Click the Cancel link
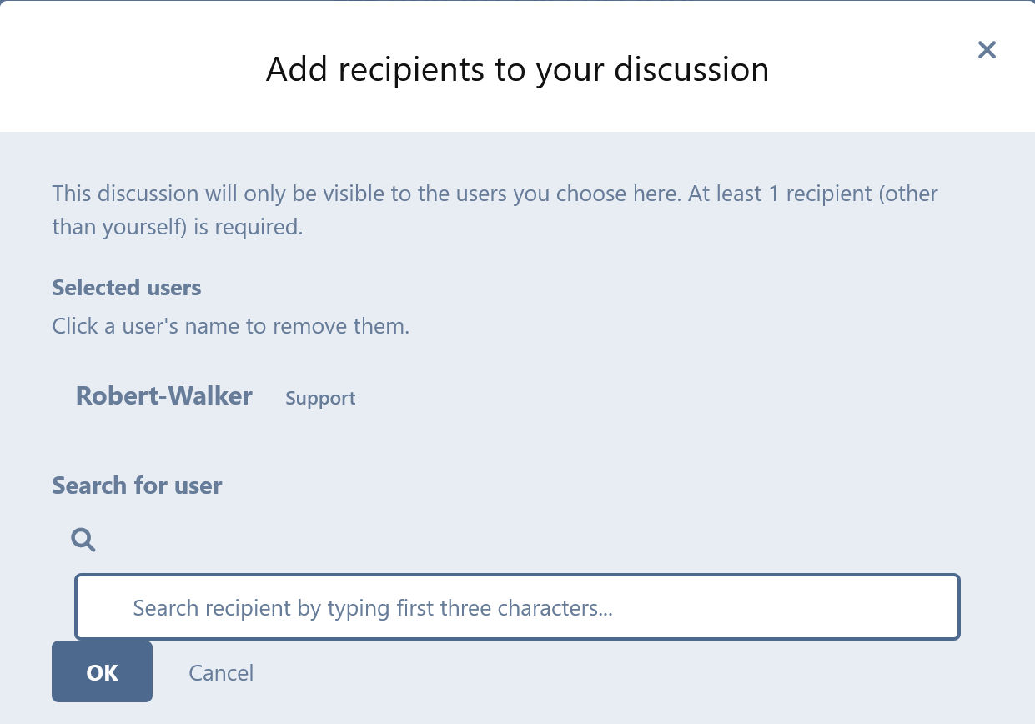This screenshot has height=724, width=1035. (221, 673)
